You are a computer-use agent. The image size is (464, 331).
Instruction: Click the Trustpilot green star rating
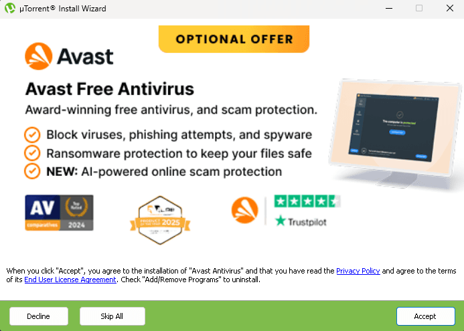307,201
